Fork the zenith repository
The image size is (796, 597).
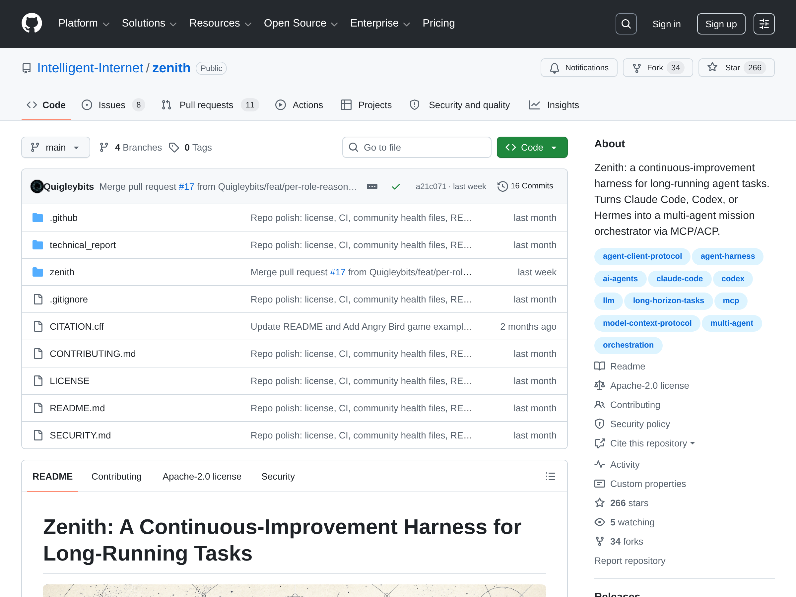(657, 68)
